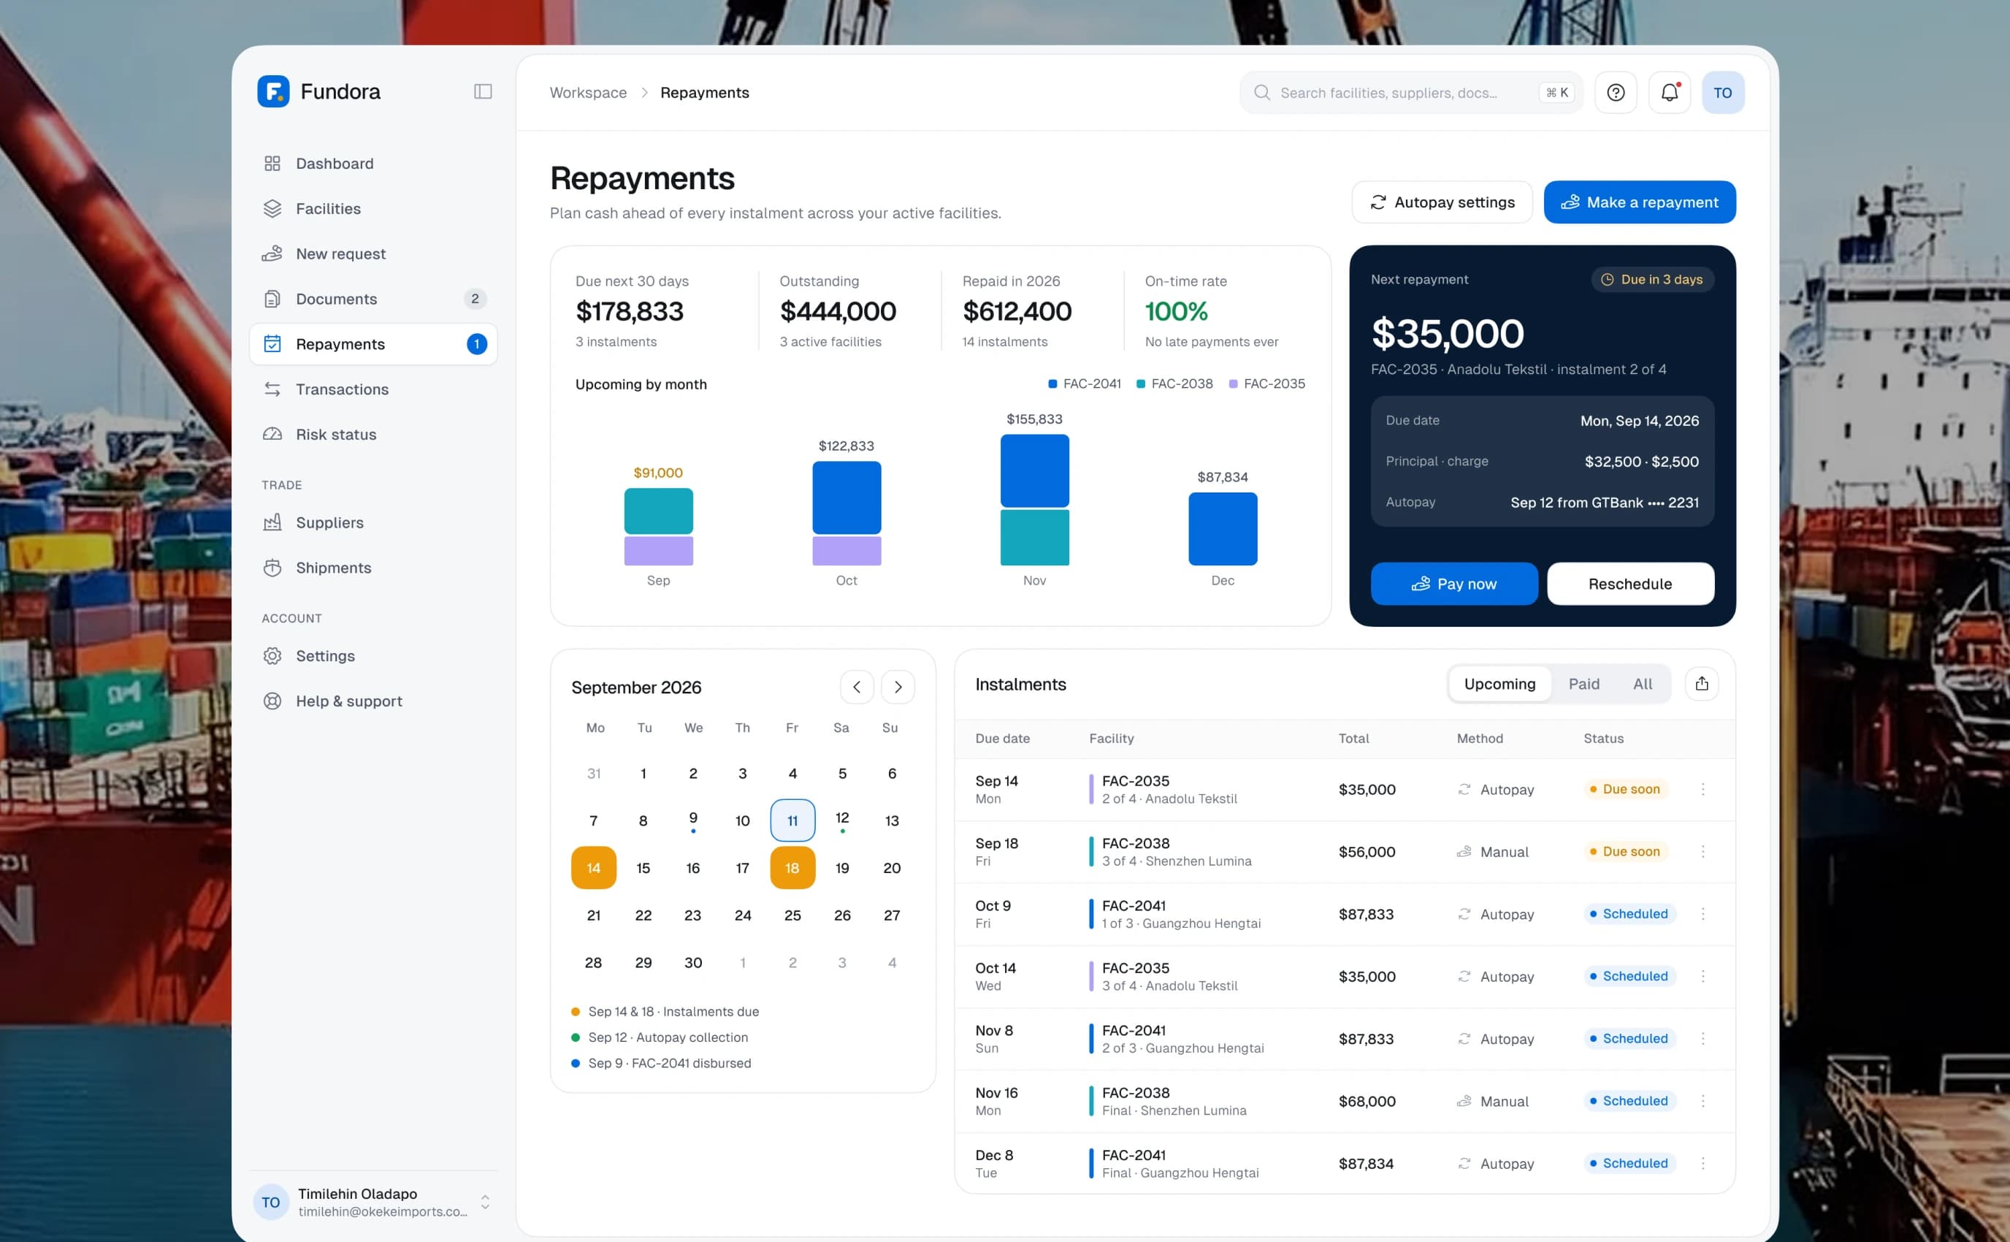Click the Dashboard grid icon
Viewport: 2010px width, 1242px height.
tap(272, 164)
